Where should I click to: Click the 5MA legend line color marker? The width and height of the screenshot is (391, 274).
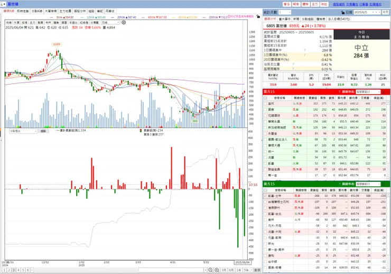[52, 17]
